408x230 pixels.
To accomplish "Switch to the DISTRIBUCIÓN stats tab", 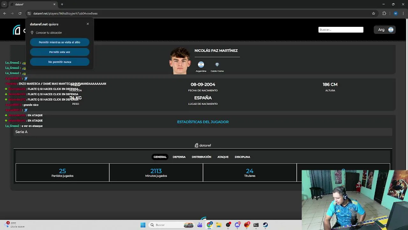I will tap(201, 157).
